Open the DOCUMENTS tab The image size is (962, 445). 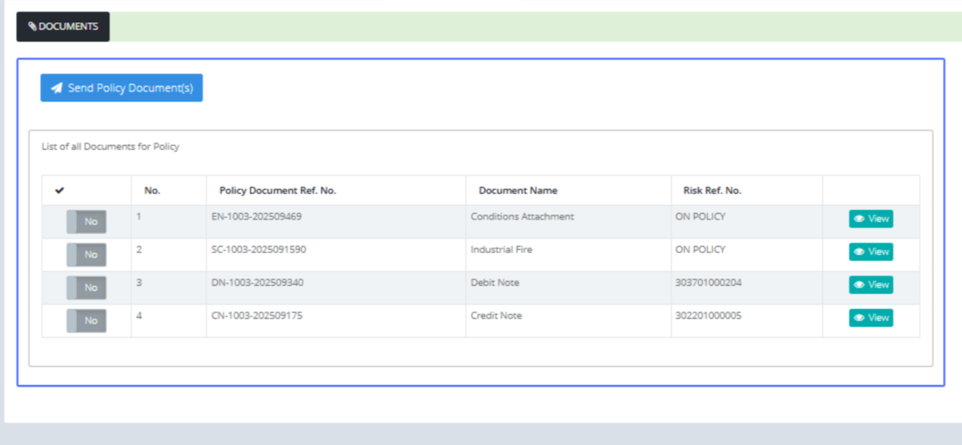tap(63, 26)
